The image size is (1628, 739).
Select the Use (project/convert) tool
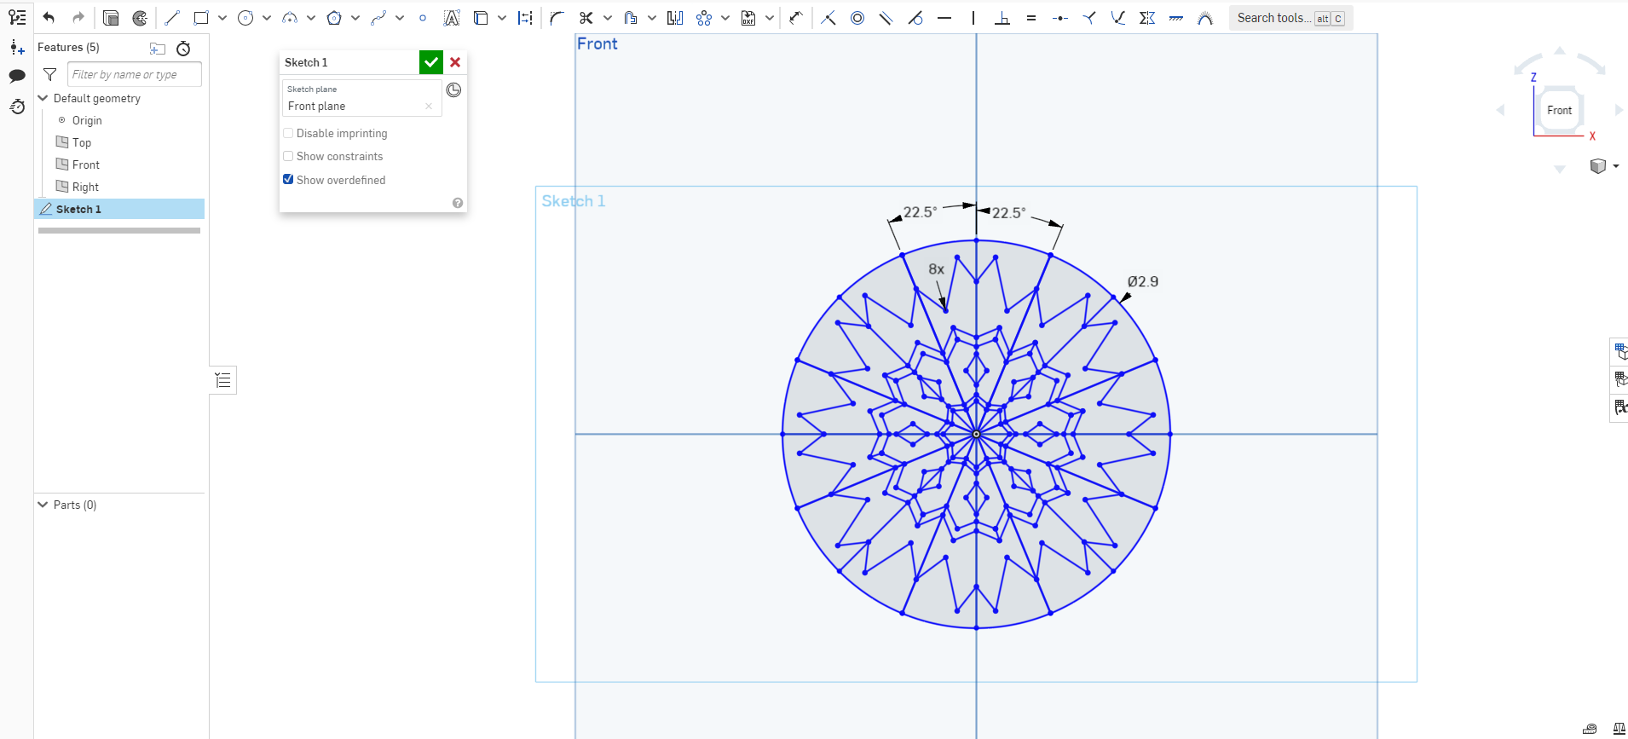pos(481,18)
